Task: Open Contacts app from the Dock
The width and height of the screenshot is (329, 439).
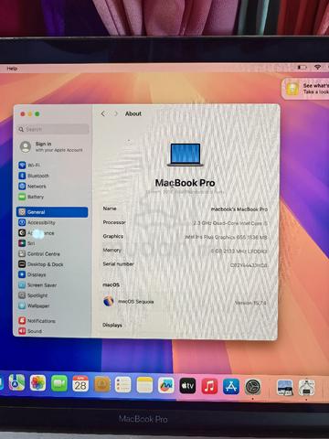Action: 102,384
